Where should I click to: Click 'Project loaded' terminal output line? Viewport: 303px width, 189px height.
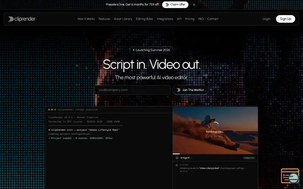(x=80, y=138)
